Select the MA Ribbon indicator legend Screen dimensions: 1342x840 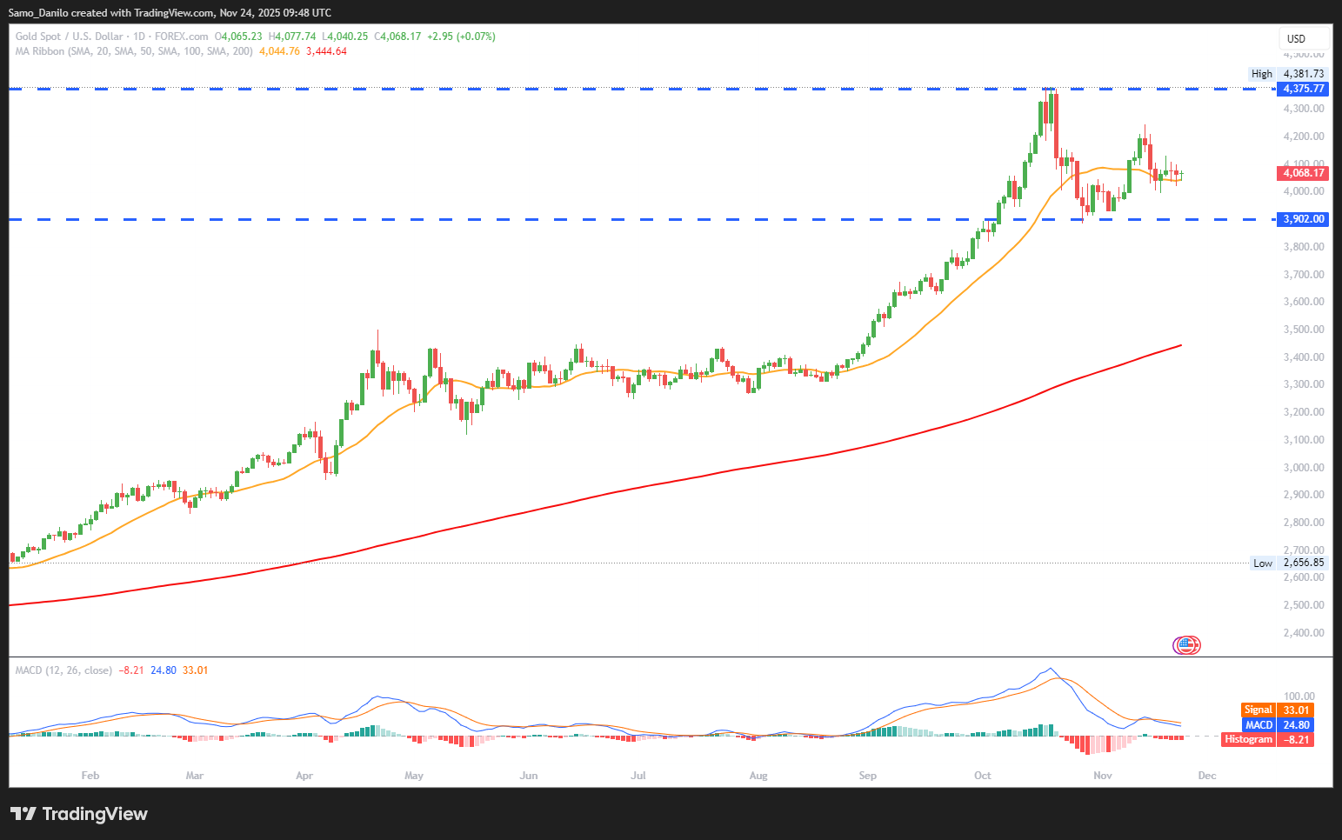(134, 51)
